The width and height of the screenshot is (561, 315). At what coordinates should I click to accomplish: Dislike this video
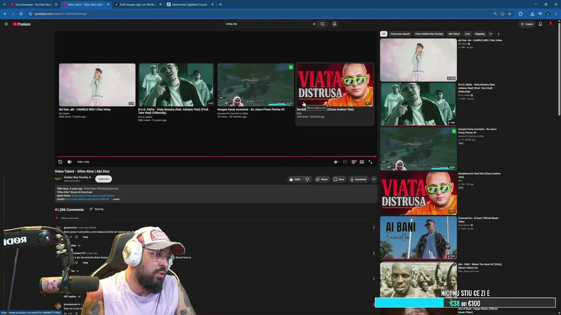[x=307, y=179]
